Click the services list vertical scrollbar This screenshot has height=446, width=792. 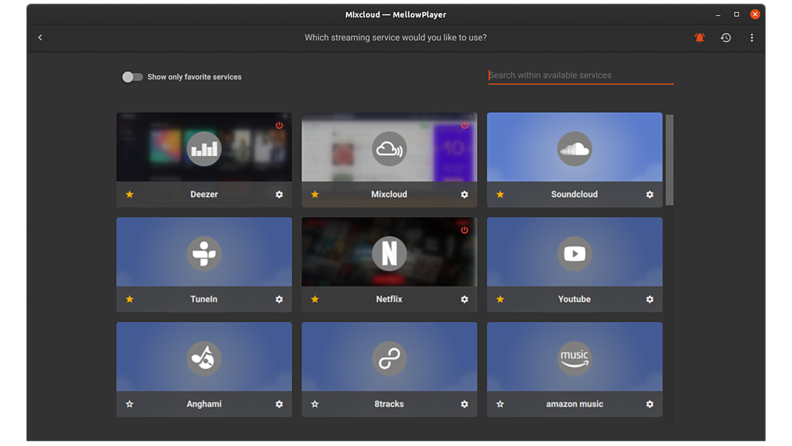click(x=670, y=160)
